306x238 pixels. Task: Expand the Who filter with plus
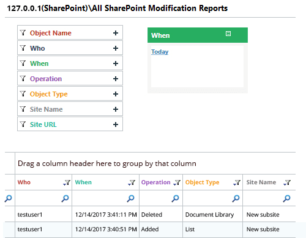tap(116, 48)
